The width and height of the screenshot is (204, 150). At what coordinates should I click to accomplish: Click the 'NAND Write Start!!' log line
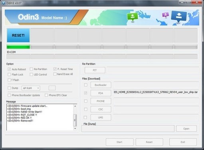coord(25,112)
